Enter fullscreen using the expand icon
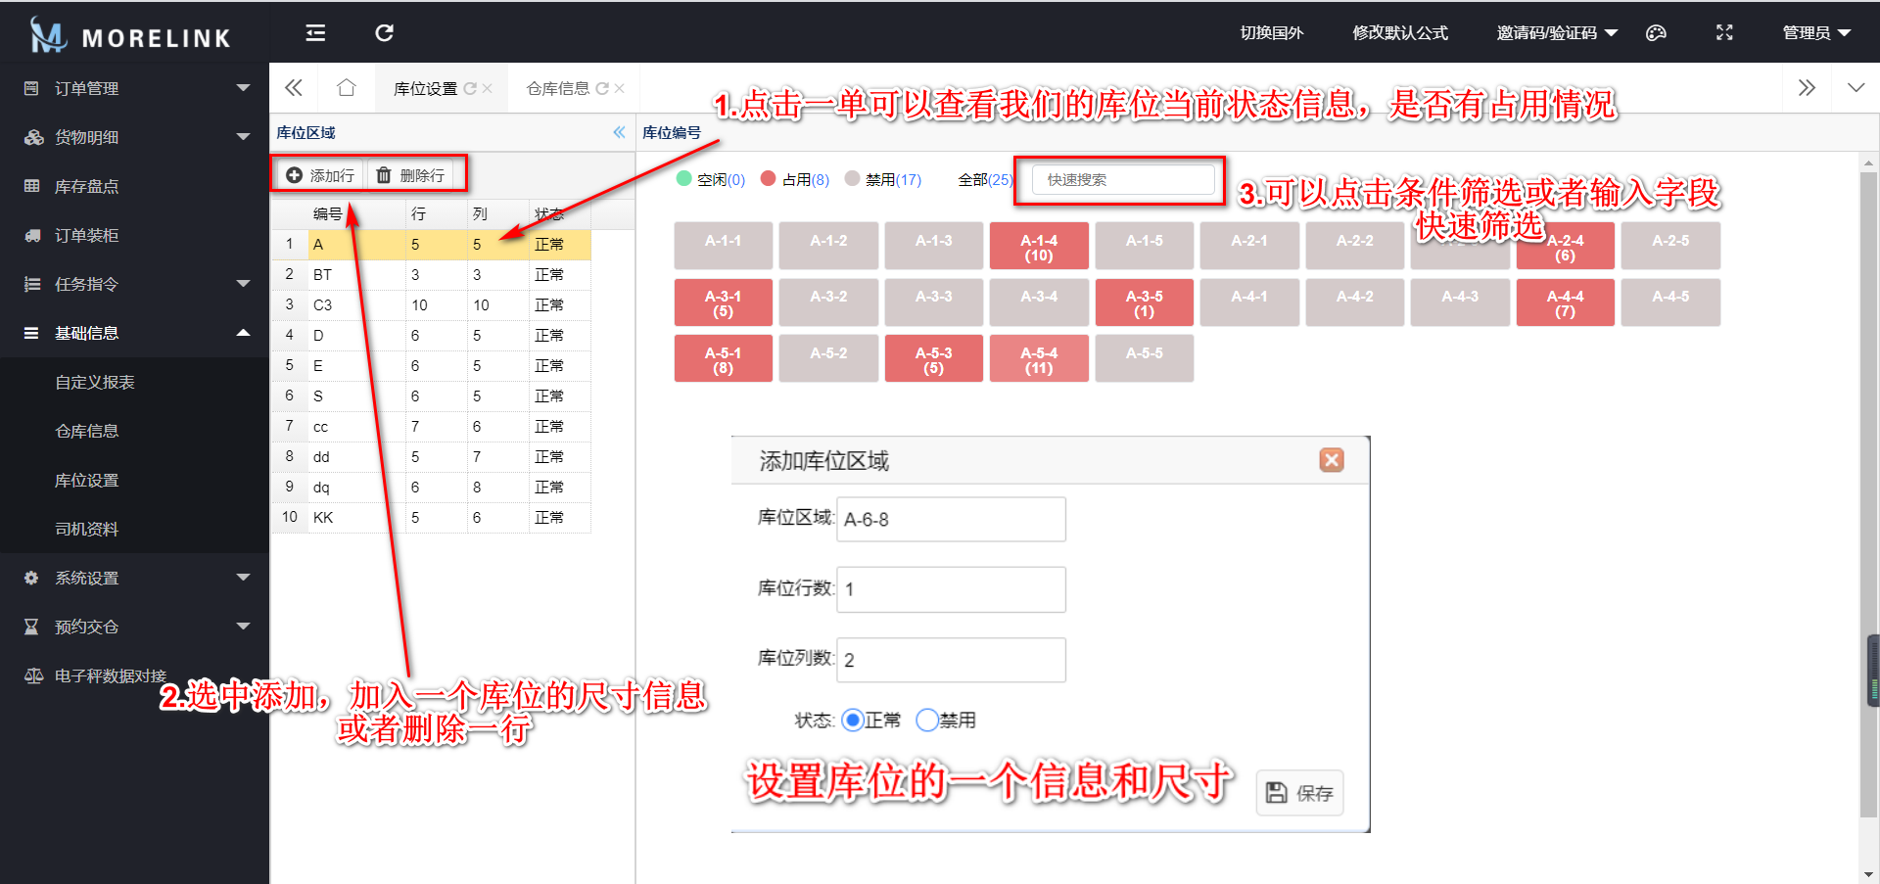The height and width of the screenshot is (884, 1880). 1724,33
